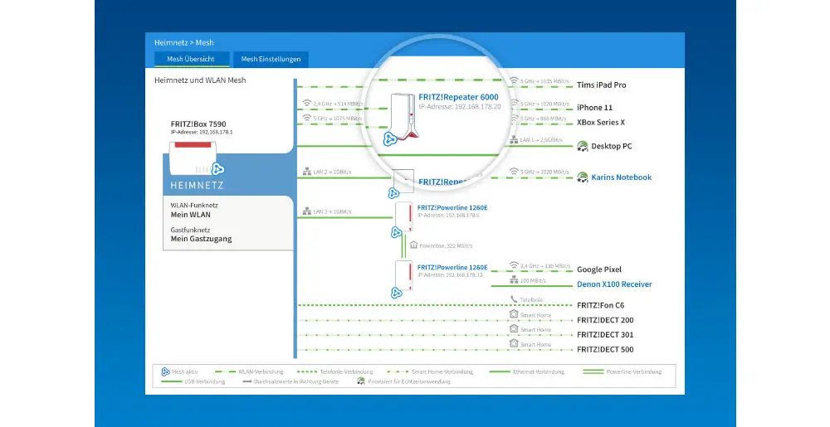Click the Mesh aktiv legend icon
This screenshot has width=830, height=427.
click(165, 371)
